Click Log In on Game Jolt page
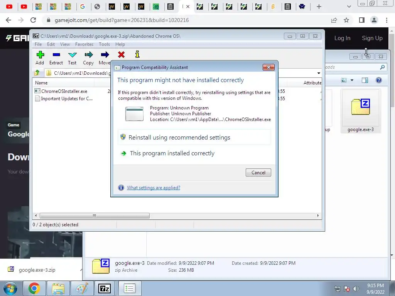 [x=342, y=38]
